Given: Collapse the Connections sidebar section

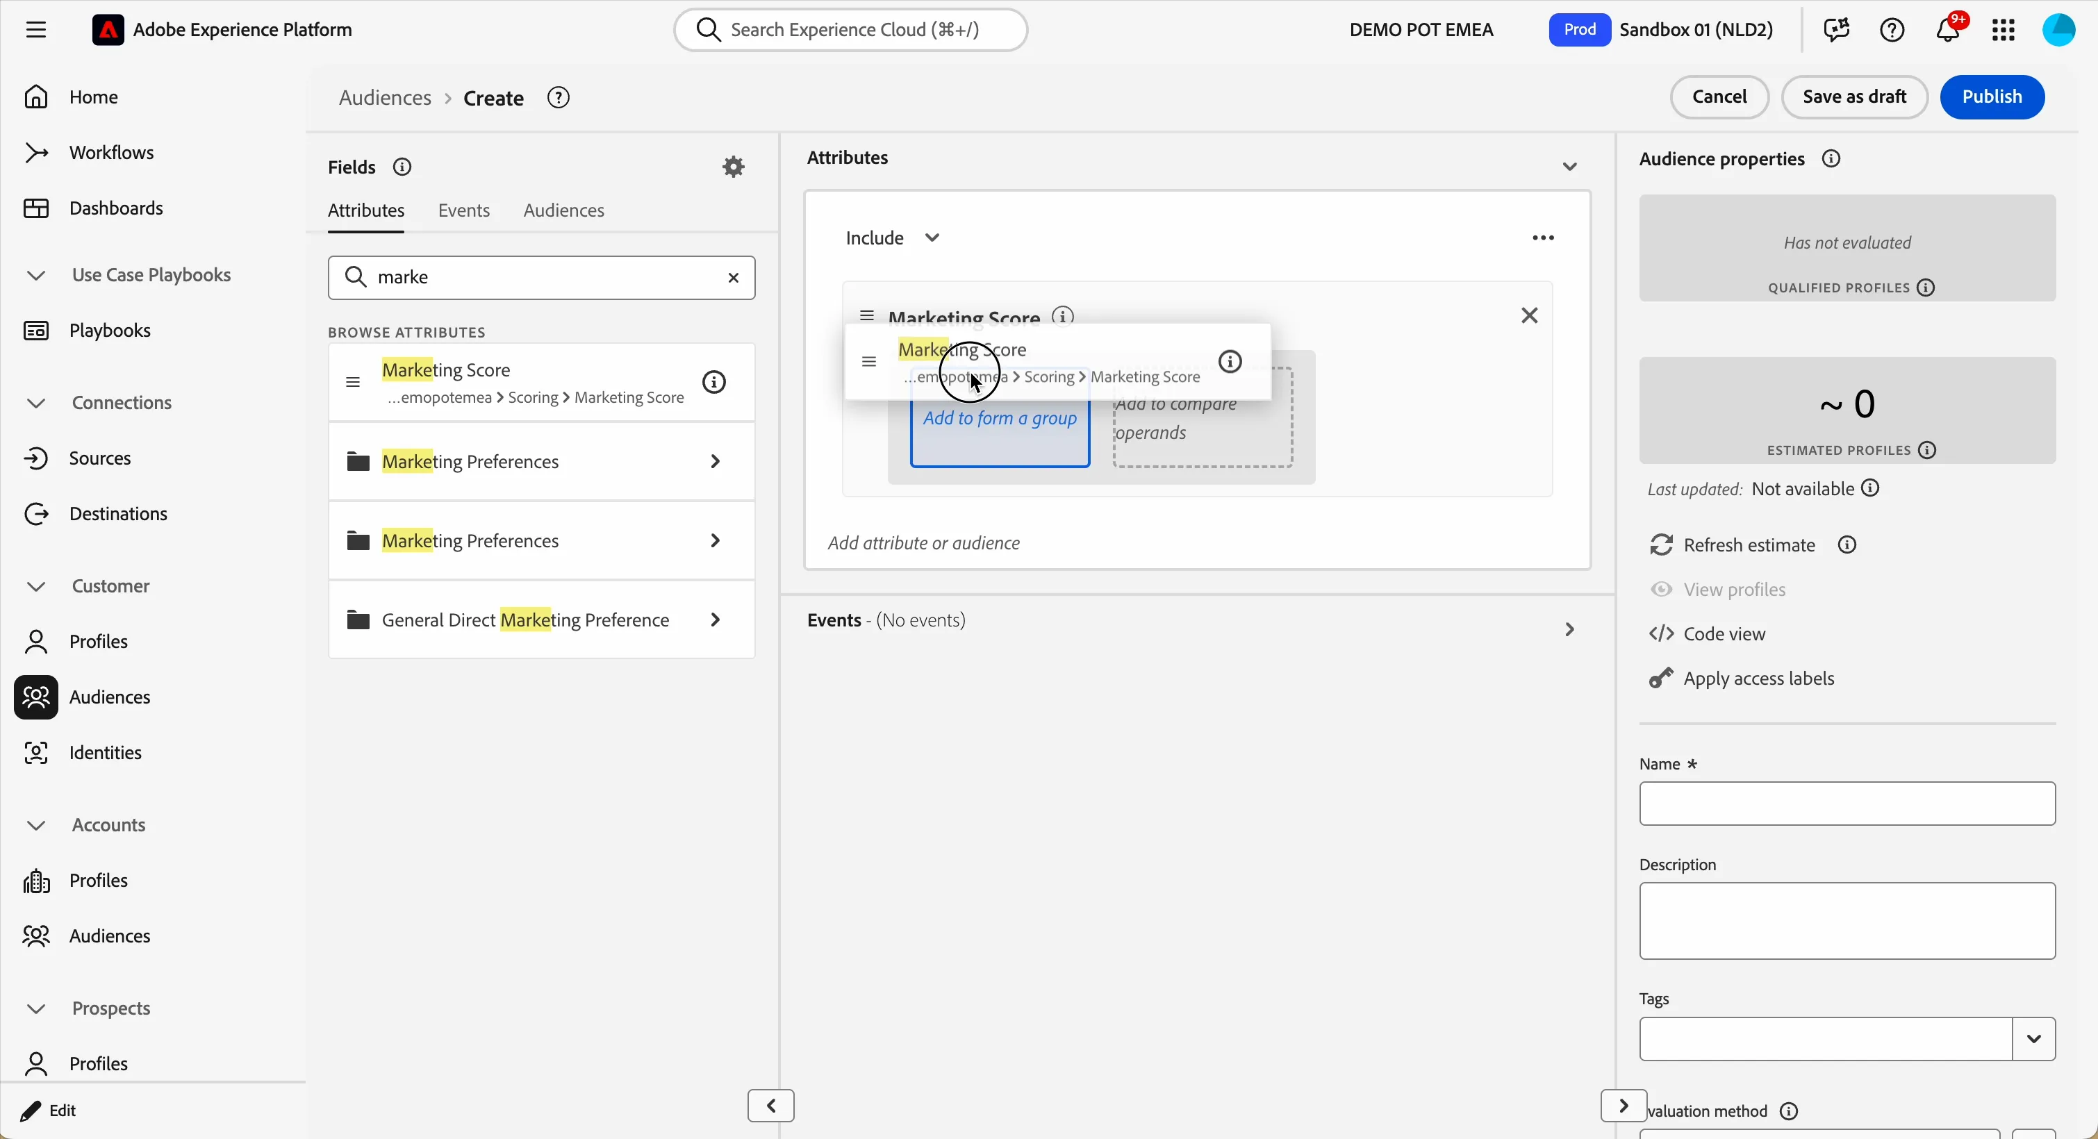Looking at the screenshot, I should tap(36, 404).
